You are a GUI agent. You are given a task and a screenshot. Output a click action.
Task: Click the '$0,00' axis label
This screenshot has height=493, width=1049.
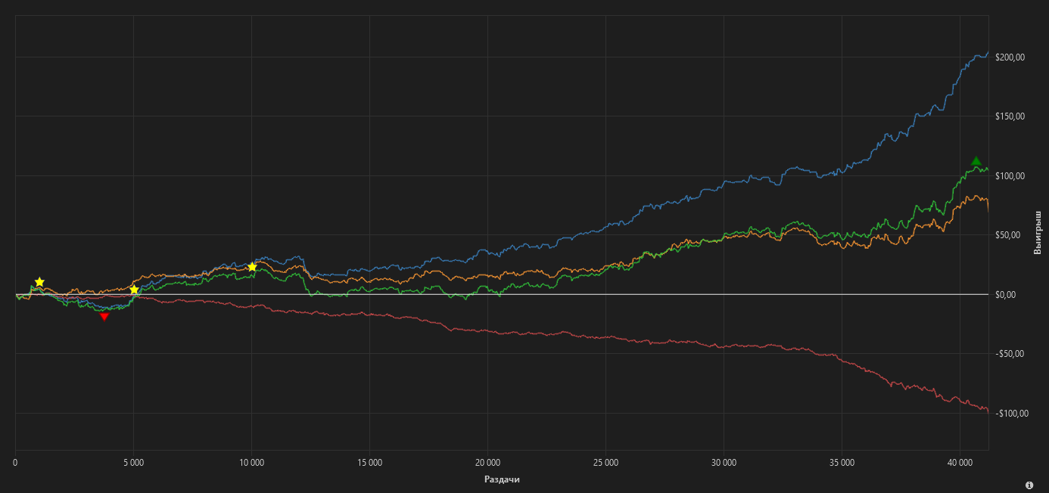(1005, 295)
